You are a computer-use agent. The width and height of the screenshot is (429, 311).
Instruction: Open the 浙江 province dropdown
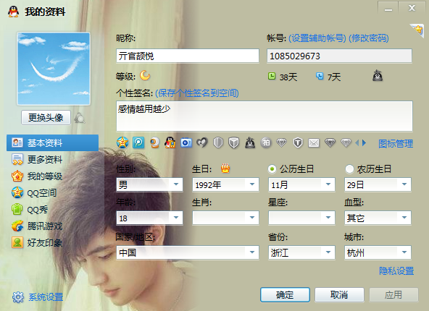pyautogui.click(x=301, y=252)
